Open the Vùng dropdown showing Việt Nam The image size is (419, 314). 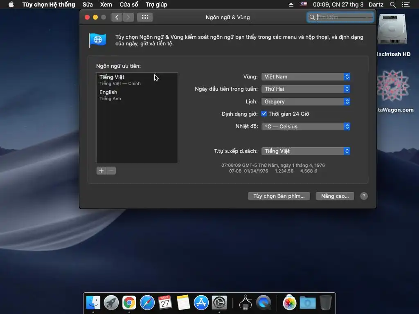pyautogui.click(x=306, y=77)
